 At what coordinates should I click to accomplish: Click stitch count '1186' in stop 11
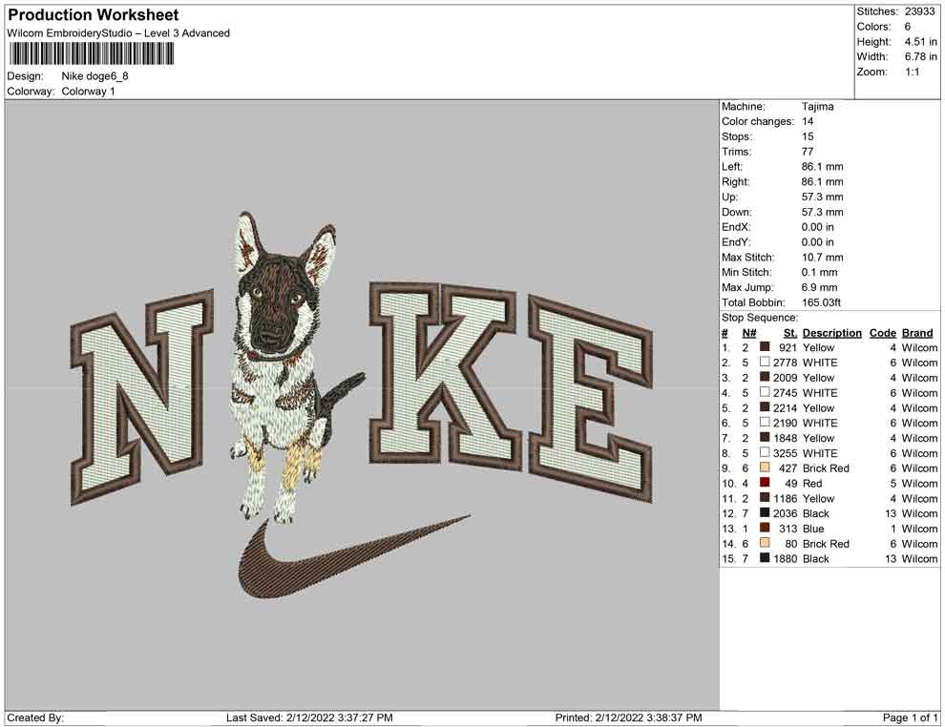coord(786,498)
